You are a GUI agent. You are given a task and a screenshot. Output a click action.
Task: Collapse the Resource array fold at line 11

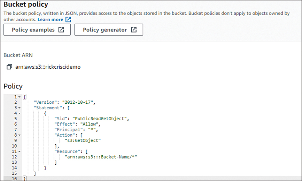point(20,152)
